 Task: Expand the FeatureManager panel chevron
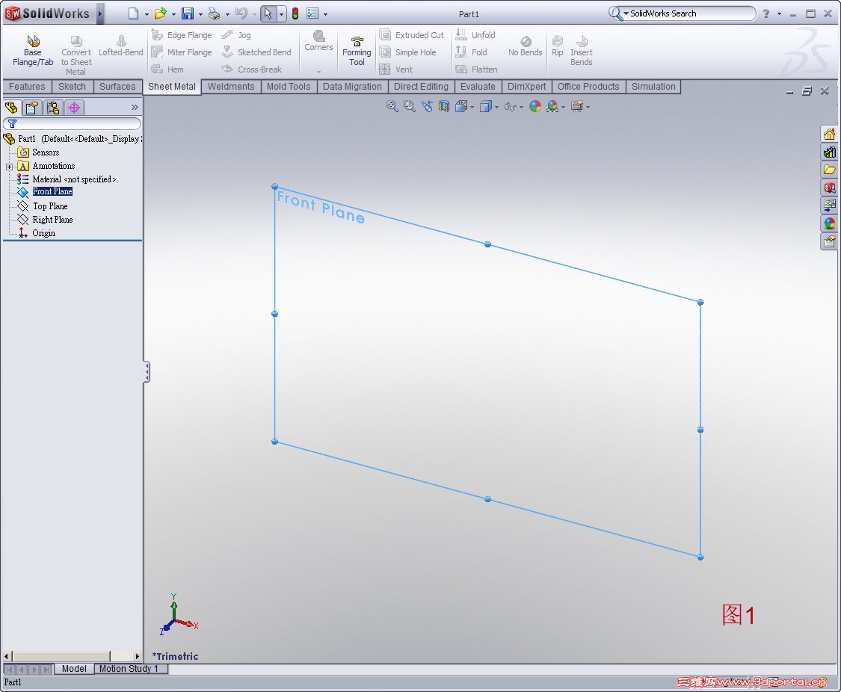coord(135,107)
